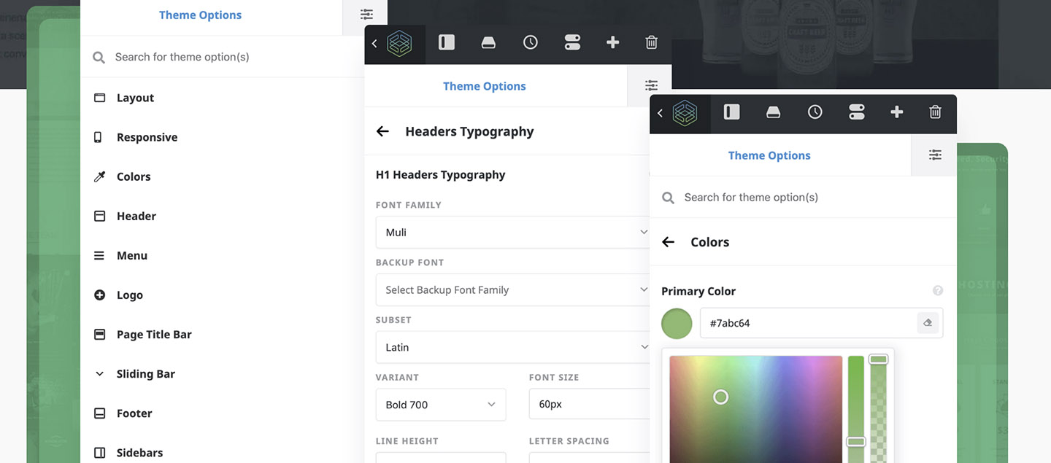Open the Sliding Bar options

[x=145, y=374]
